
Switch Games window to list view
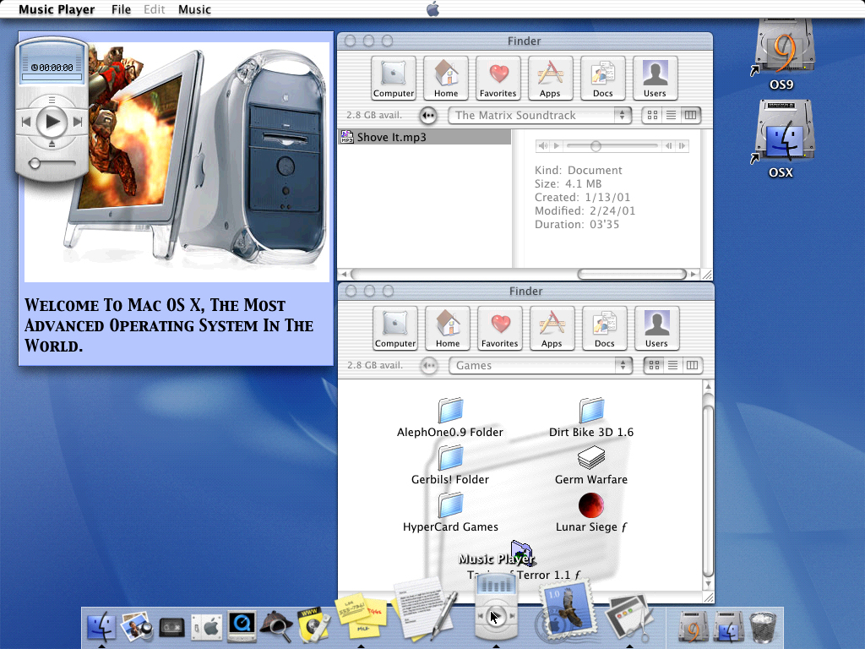(x=672, y=365)
